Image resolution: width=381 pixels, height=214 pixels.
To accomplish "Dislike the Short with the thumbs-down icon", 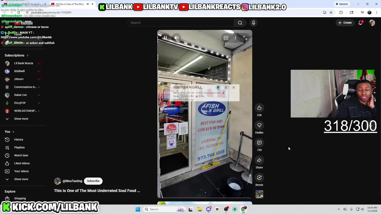I will [259, 125].
